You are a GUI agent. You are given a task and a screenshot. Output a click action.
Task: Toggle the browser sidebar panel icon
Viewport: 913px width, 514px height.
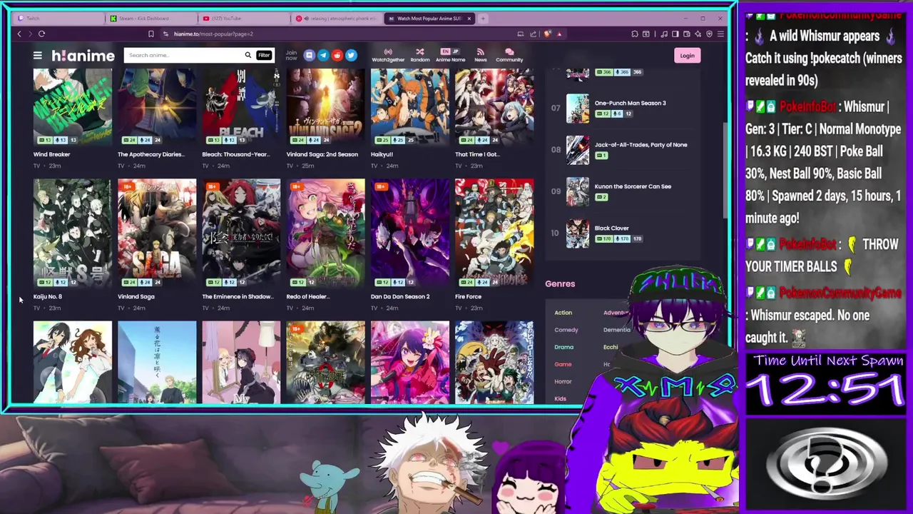pyautogui.click(x=675, y=34)
